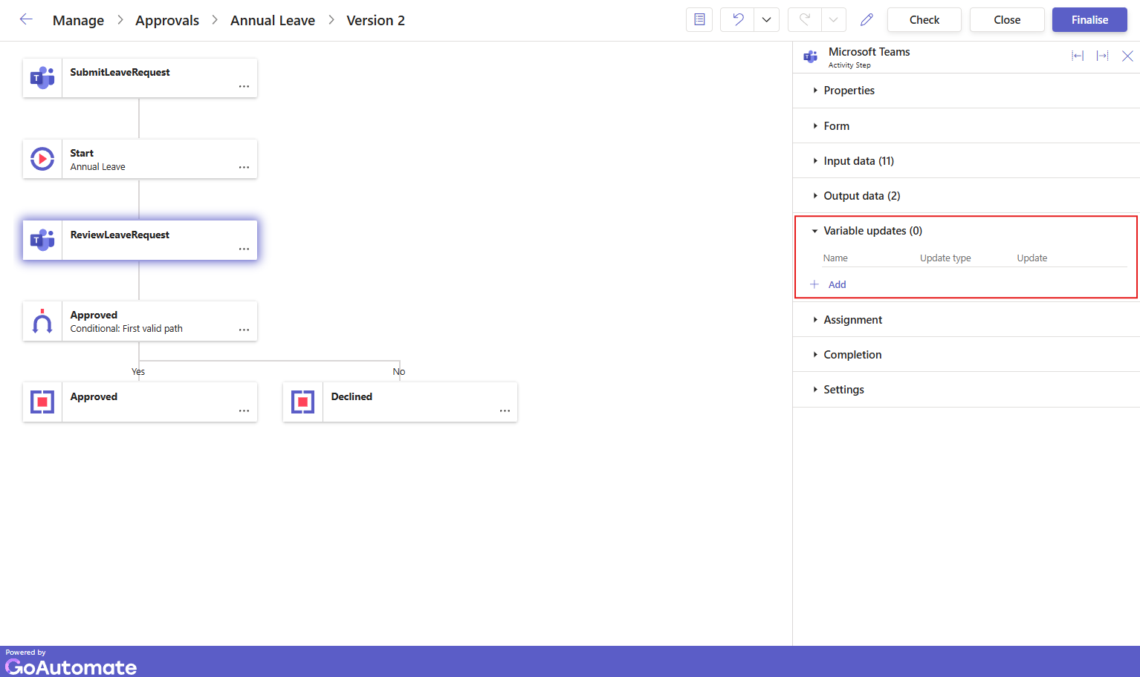
Task: Go to Annual Leave breadcrumb
Action: point(273,21)
